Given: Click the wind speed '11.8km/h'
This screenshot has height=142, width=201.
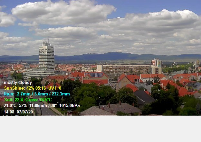Looking at the screenshot, I should pos(38,106).
